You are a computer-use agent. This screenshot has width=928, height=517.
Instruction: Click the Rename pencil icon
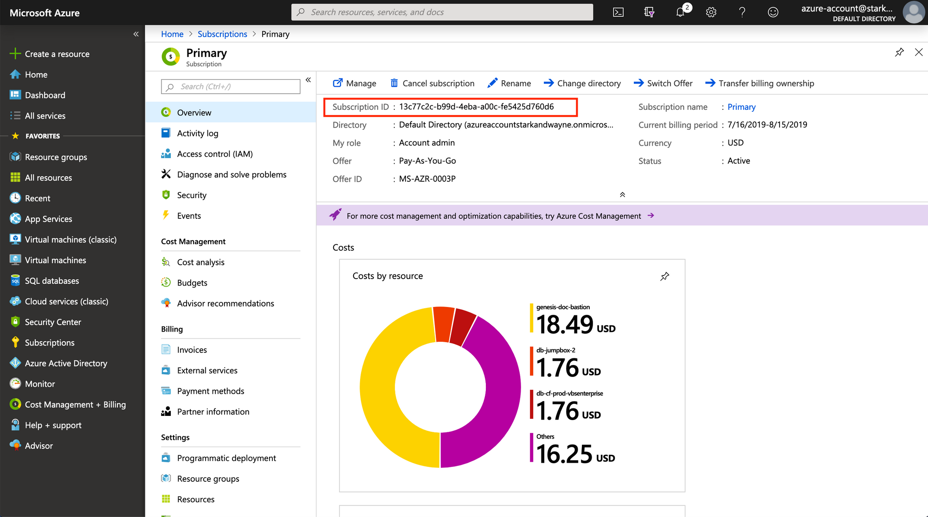492,83
